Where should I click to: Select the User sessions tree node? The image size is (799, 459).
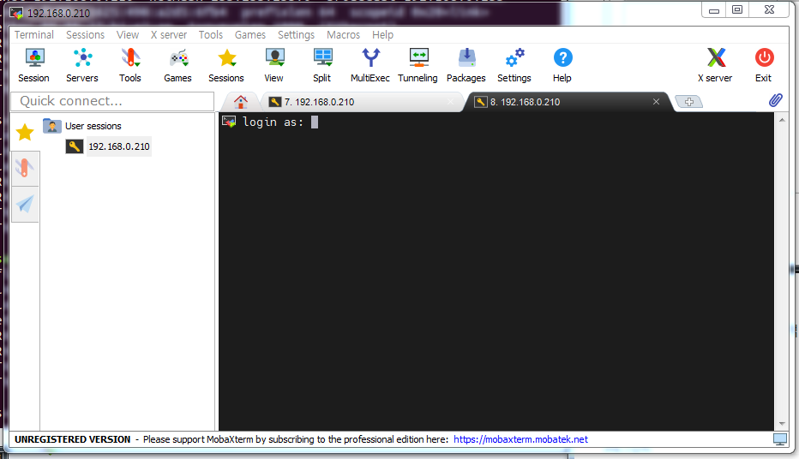tap(93, 126)
